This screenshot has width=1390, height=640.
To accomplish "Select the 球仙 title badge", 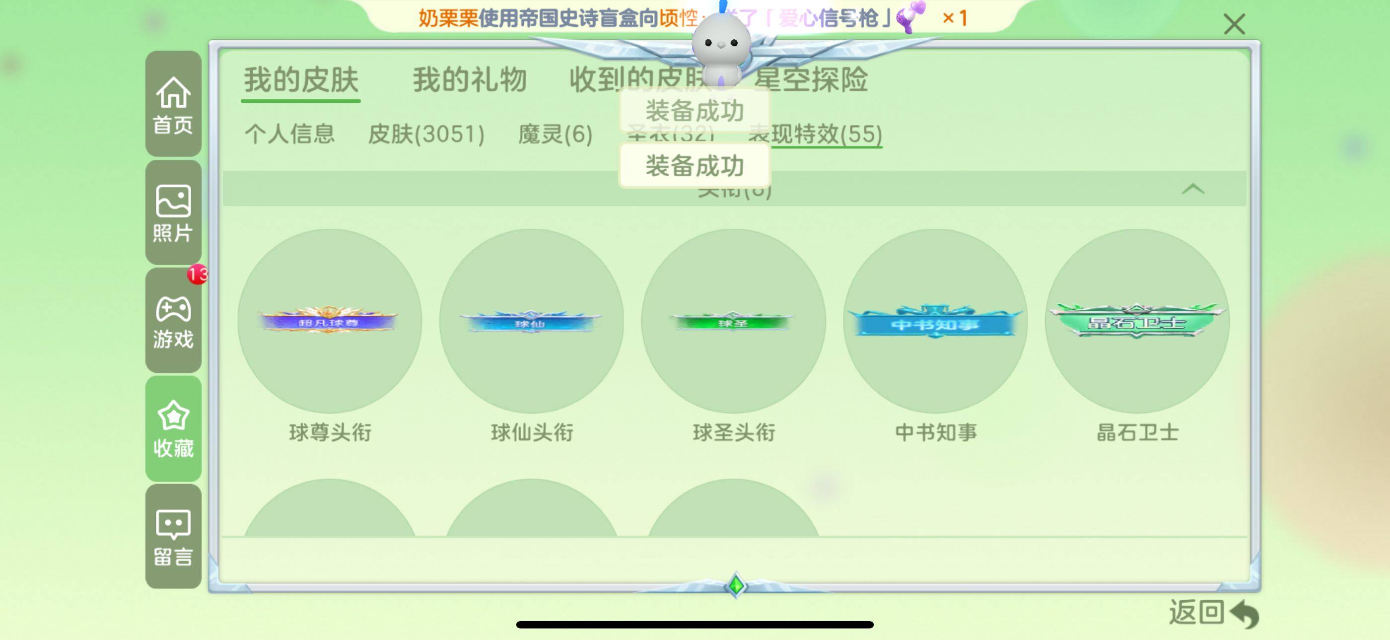I will pos(532,321).
